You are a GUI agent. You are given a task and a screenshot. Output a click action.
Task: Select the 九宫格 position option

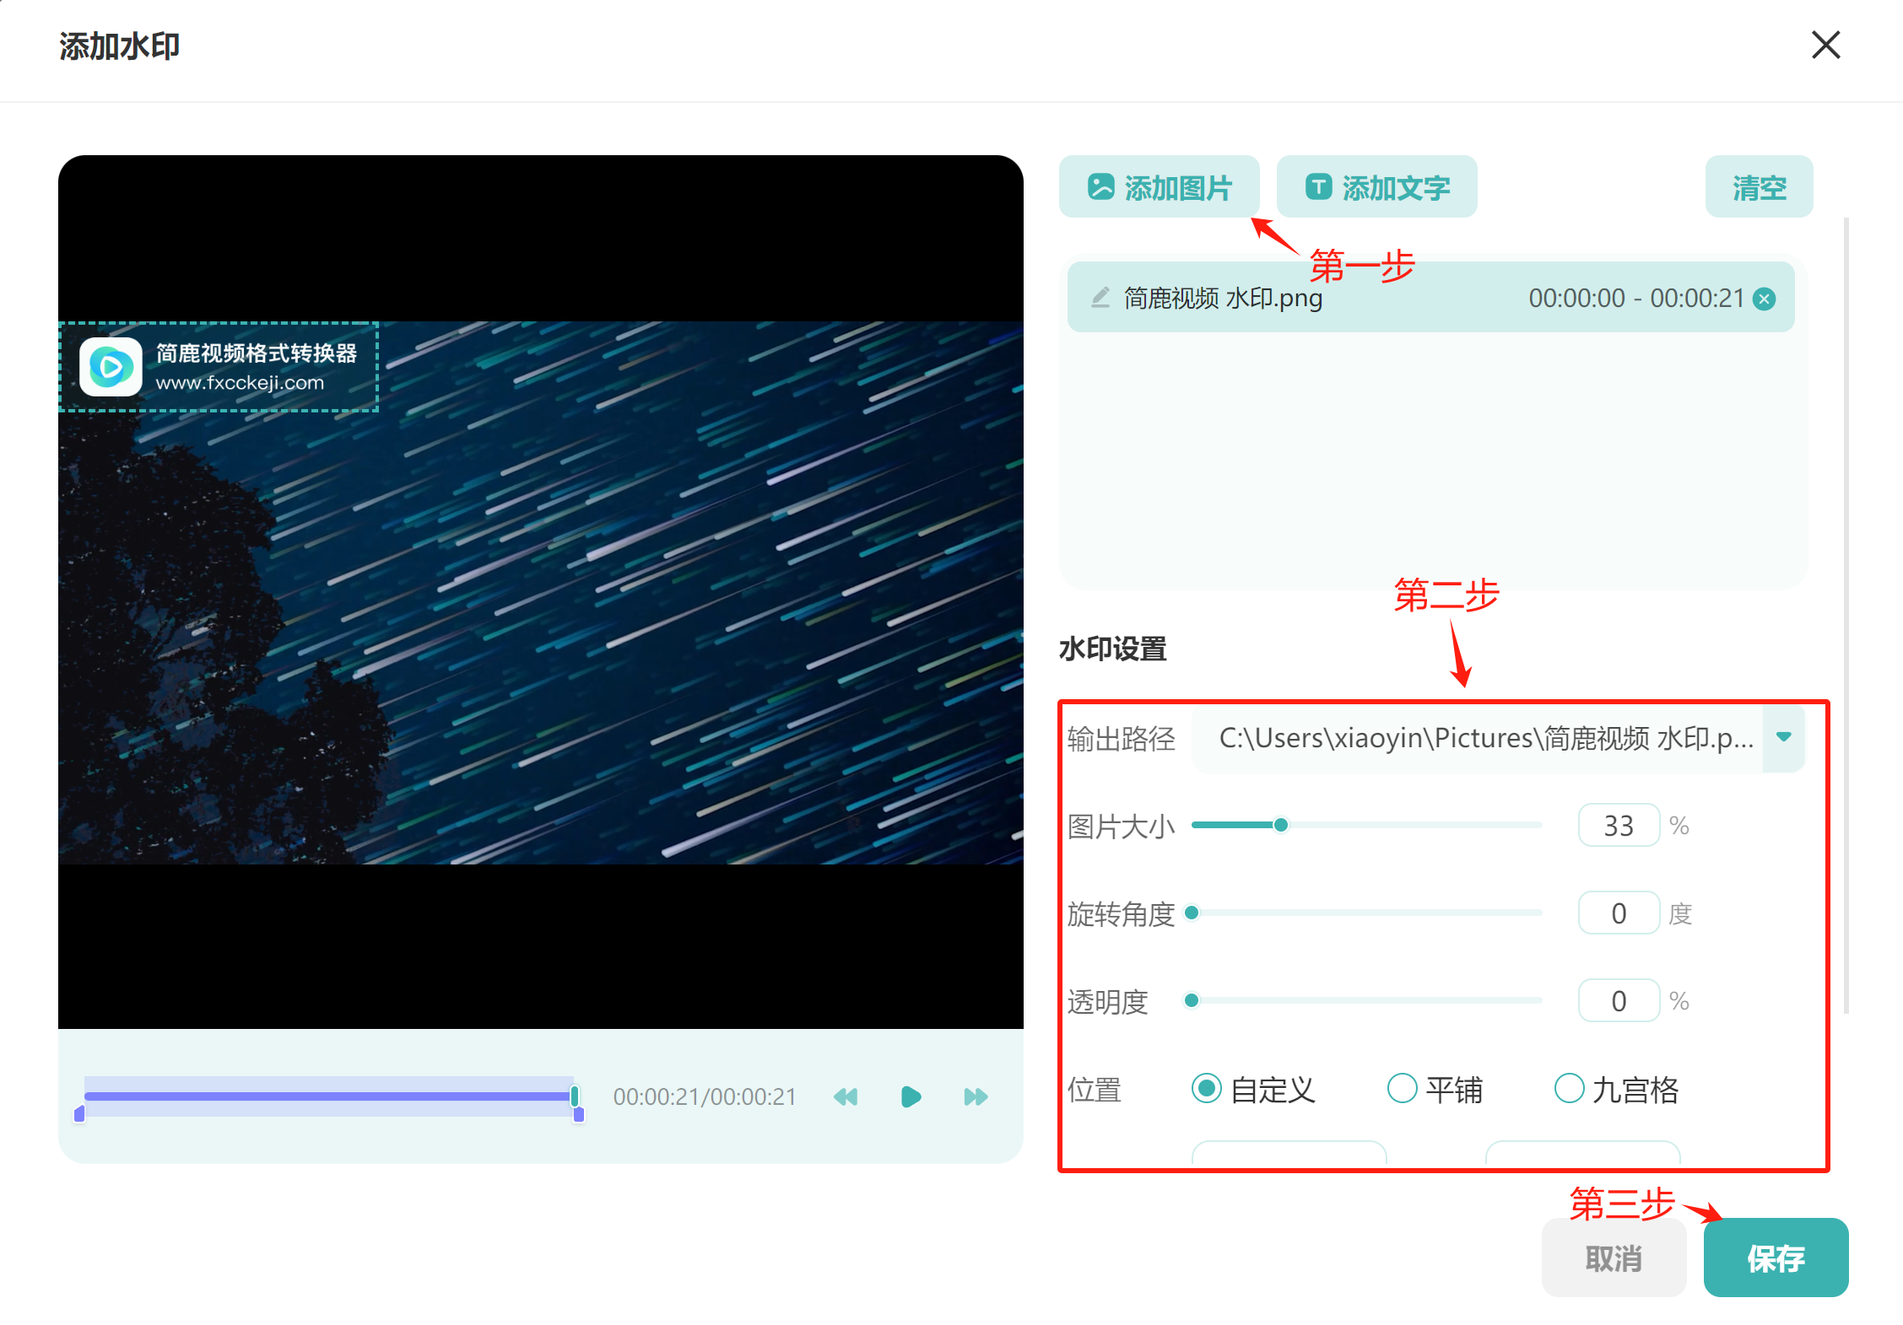pyautogui.click(x=1569, y=1089)
